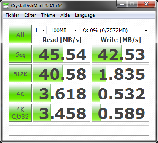Minimize the CrystalDiskMark window
This screenshot has width=158, height=143.
click(x=122, y=4)
